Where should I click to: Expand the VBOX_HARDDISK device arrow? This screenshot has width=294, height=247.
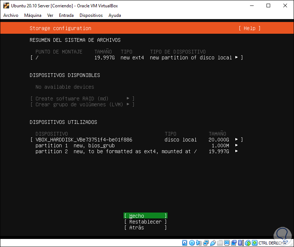coord(236,139)
